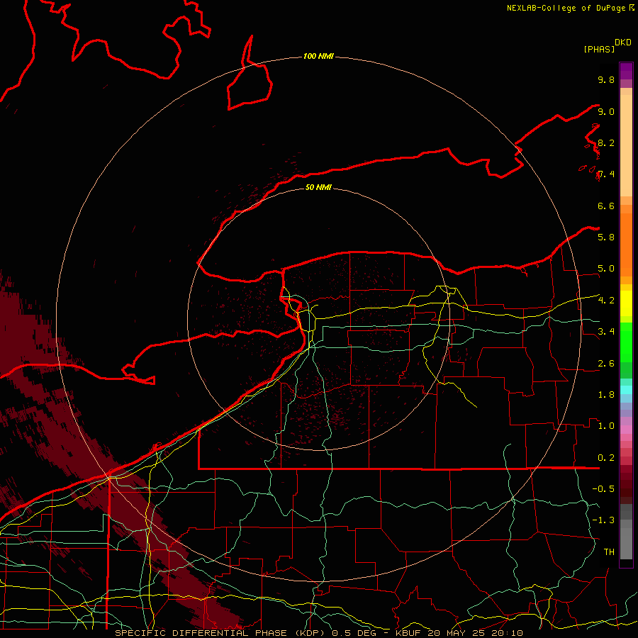Click the -0.5 value on the color scale

[603, 488]
